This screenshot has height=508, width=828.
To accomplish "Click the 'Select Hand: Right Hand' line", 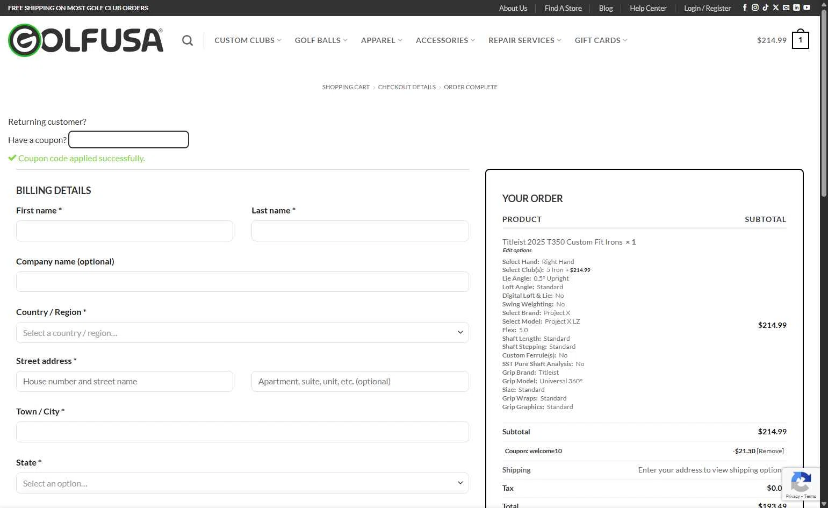I will (538, 262).
